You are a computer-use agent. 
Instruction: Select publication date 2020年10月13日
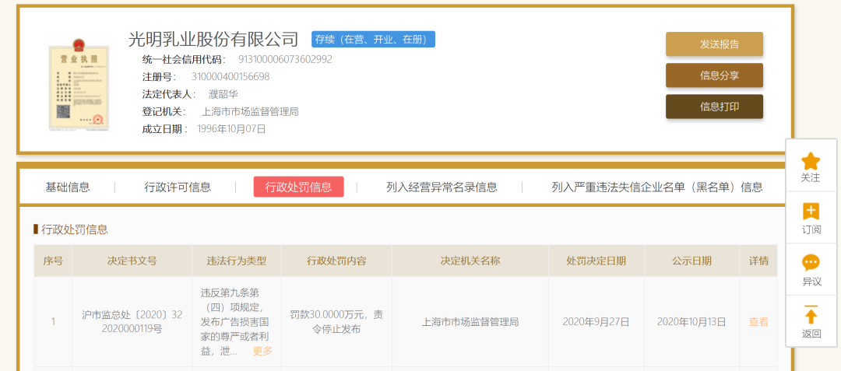691,322
